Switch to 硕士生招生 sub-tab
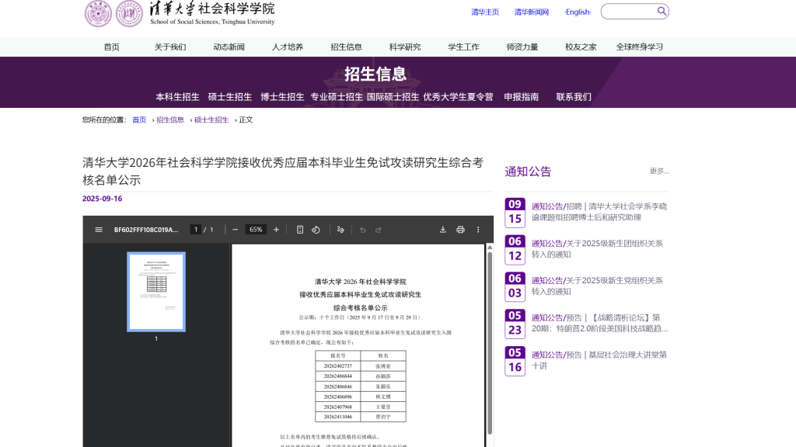This screenshot has height=447, width=796. click(230, 97)
